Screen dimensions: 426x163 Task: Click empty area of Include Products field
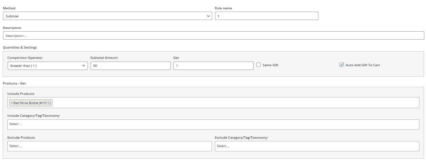[234, 103]
